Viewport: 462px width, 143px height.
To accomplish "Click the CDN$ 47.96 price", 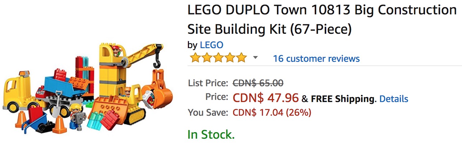I will 266,98.
